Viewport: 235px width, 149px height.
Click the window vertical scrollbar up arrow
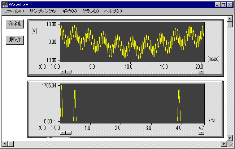(x=230, y=19)
